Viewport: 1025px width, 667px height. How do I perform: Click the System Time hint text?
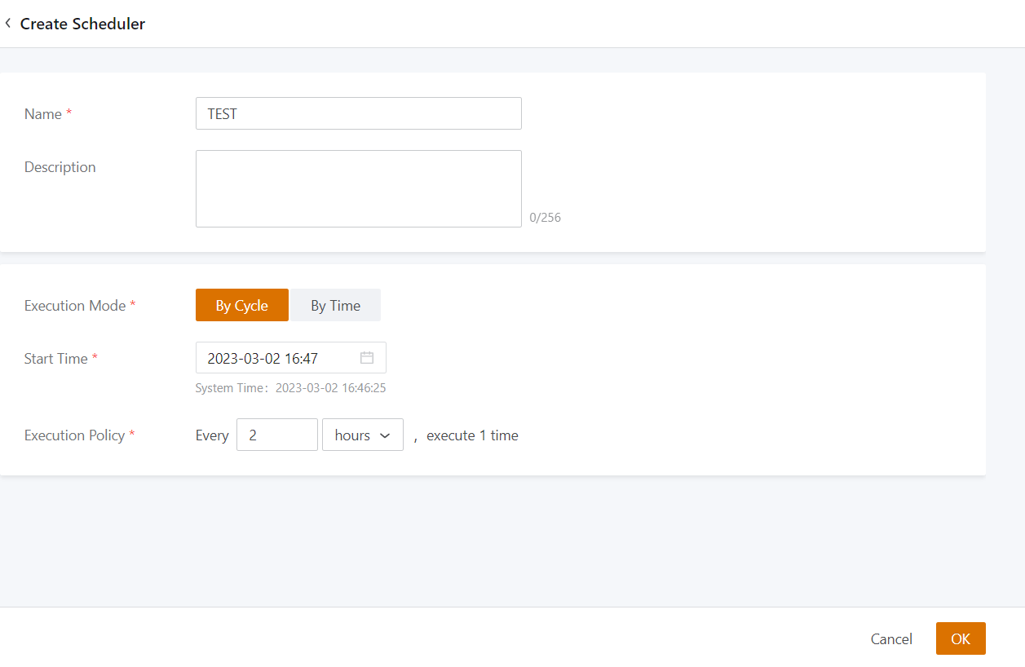290,388
